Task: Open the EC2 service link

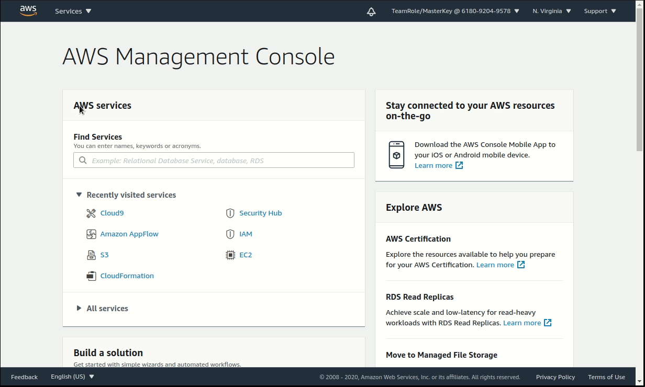Action: (246, 255)
